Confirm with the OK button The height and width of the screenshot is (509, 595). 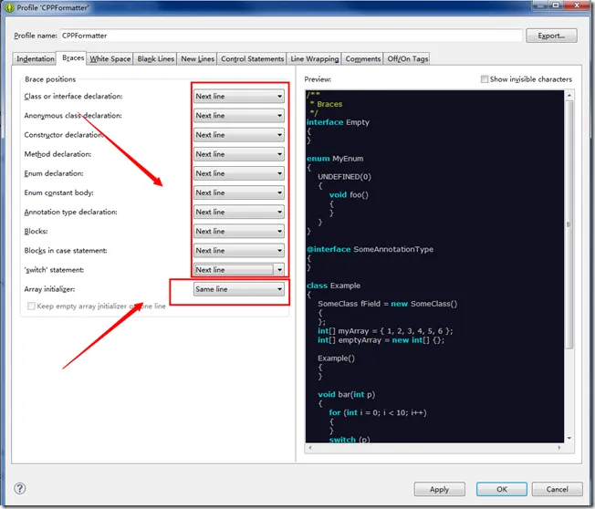pyautogui.click(x=502, y=489)
